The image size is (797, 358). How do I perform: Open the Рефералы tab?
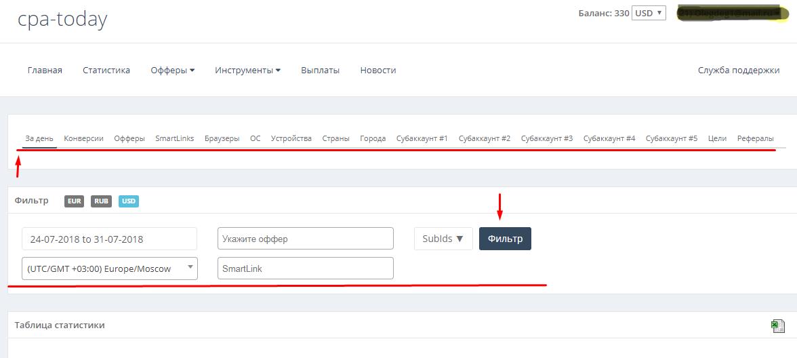coord(755,138)
